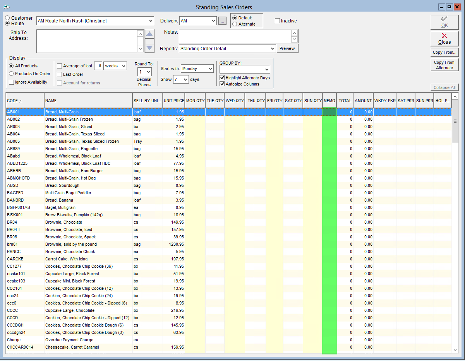The height and width of the screenshot is (361, 465).
Task: Uncheck Autosize Columns
Action: click(222, 84)
